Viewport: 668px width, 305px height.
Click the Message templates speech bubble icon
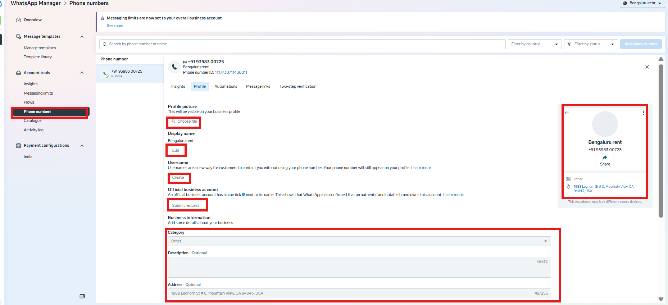click(18, 37)
